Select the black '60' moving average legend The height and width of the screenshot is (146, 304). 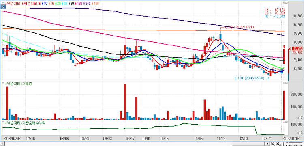point(71,4)
